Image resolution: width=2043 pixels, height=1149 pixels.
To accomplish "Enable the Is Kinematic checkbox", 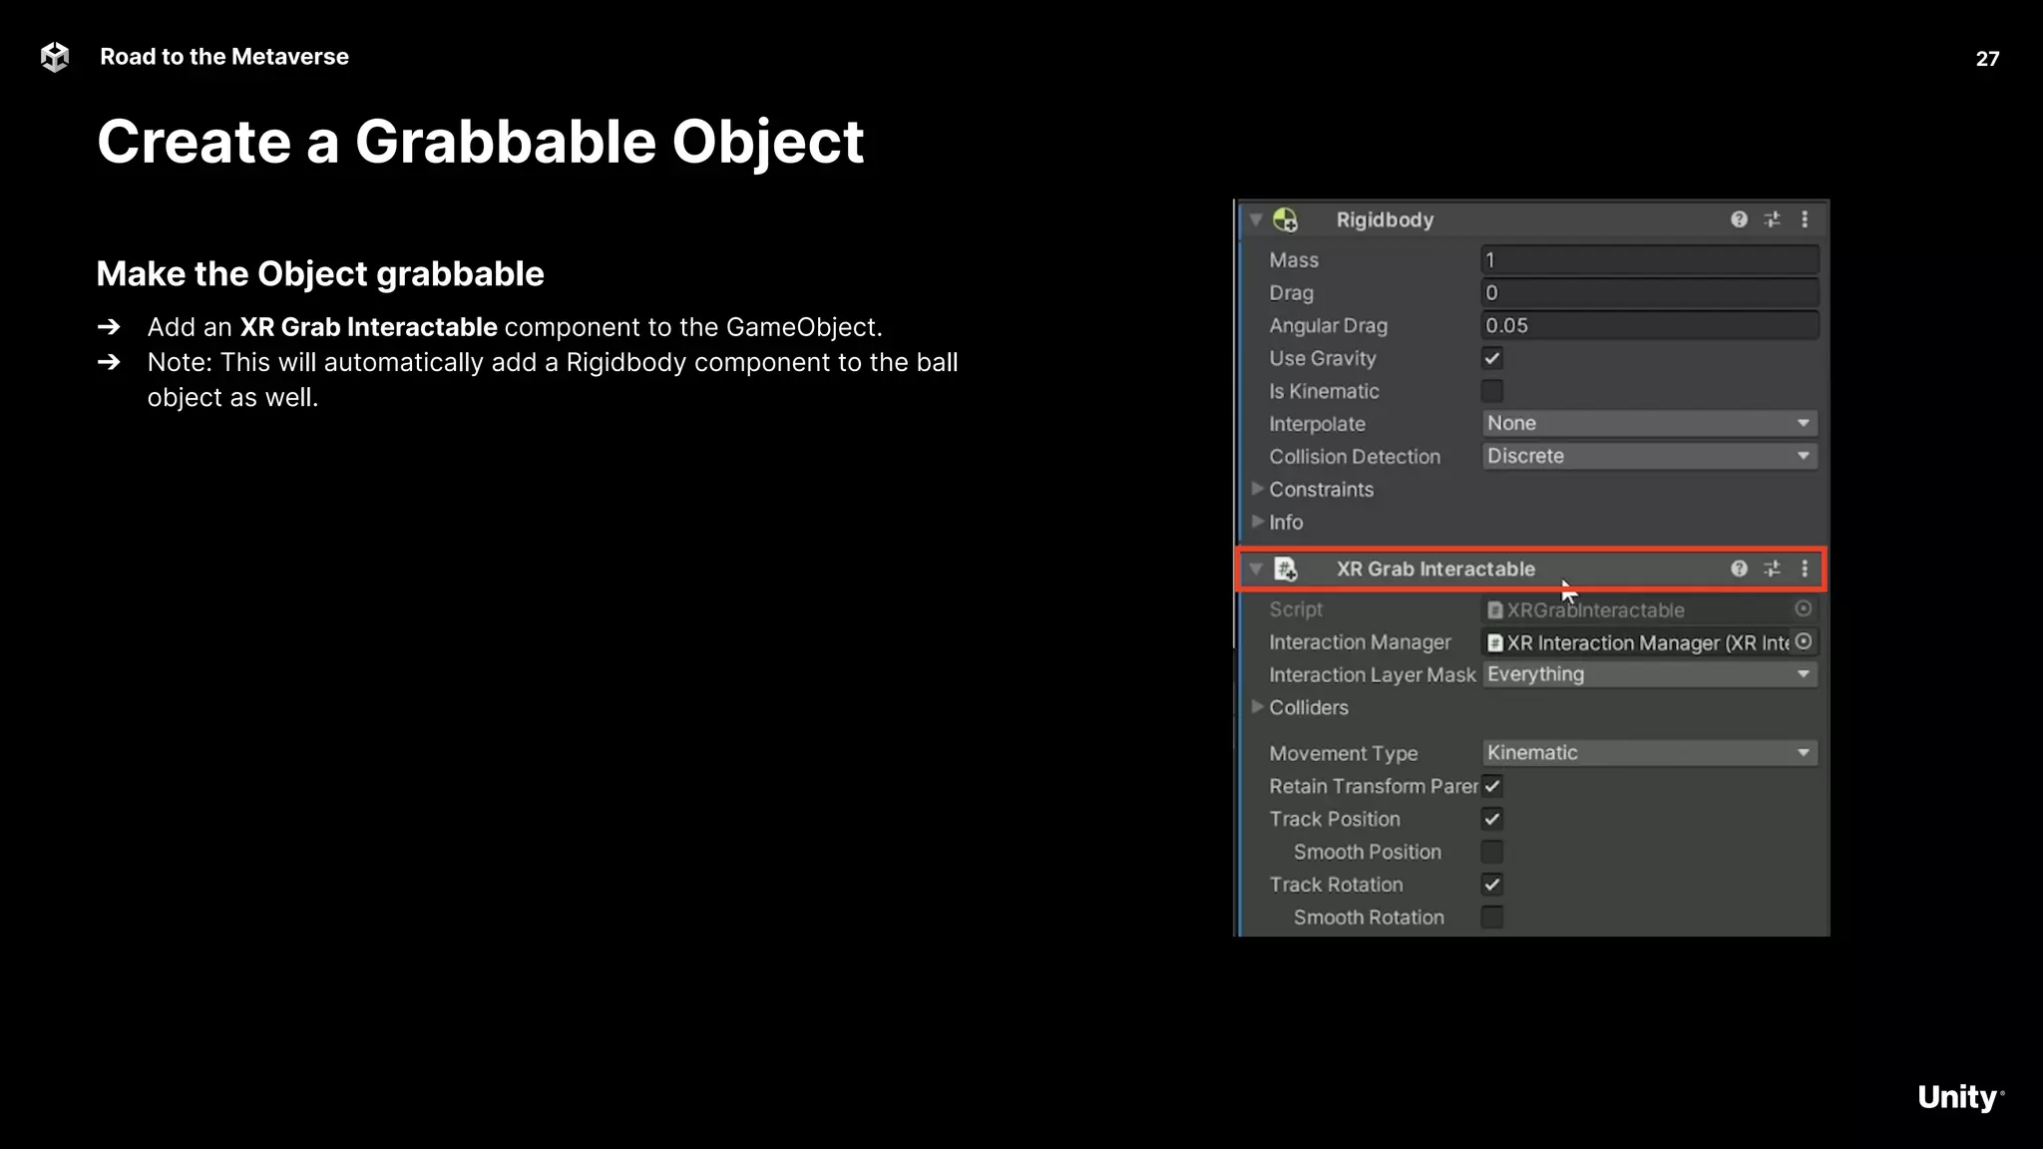I will (x=1492, y=391).
